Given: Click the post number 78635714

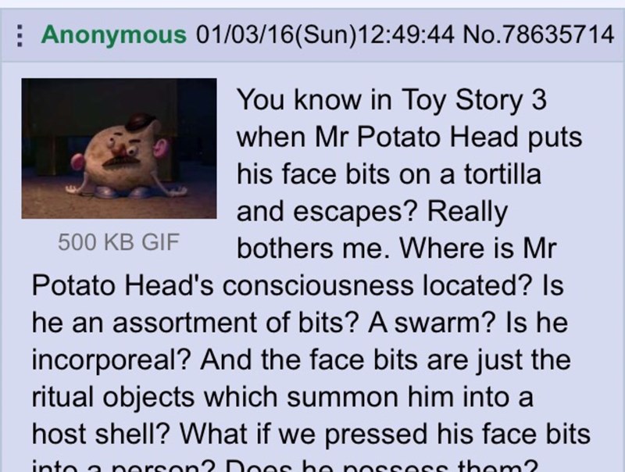Looking at the screenshot, I should (559, 34).
